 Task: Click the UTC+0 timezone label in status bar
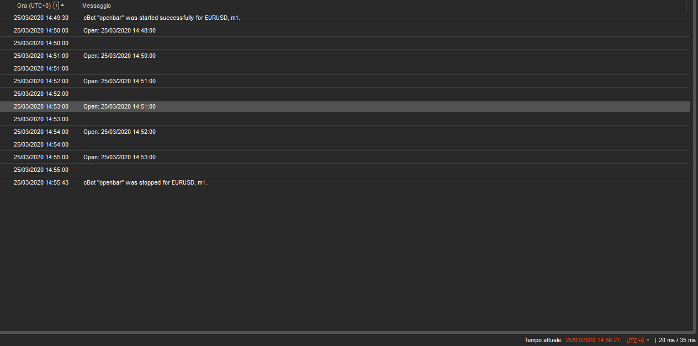[x=634, y=340]
